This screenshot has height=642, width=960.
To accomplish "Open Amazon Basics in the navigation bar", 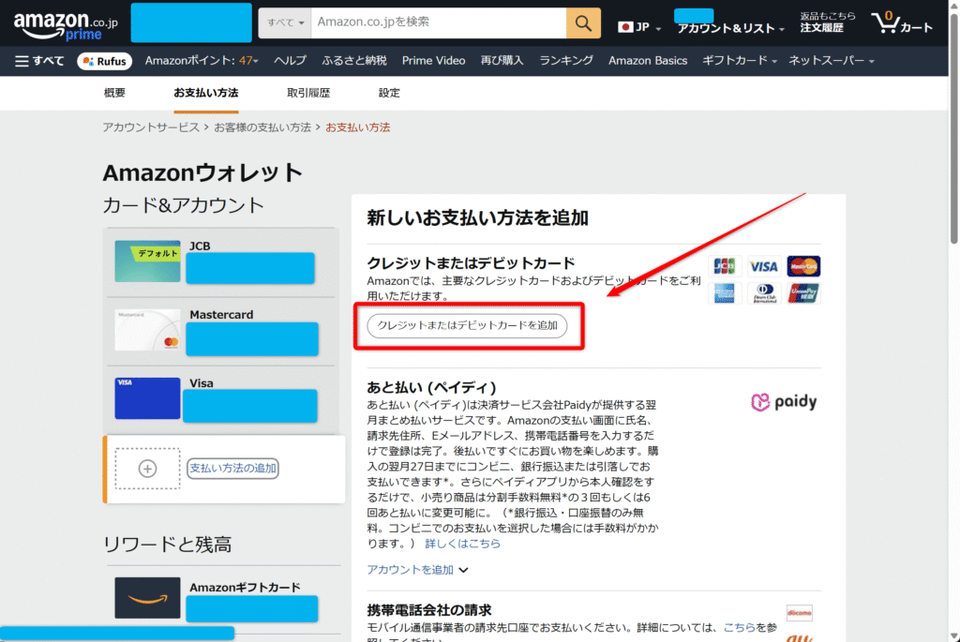I will (648, 61).
